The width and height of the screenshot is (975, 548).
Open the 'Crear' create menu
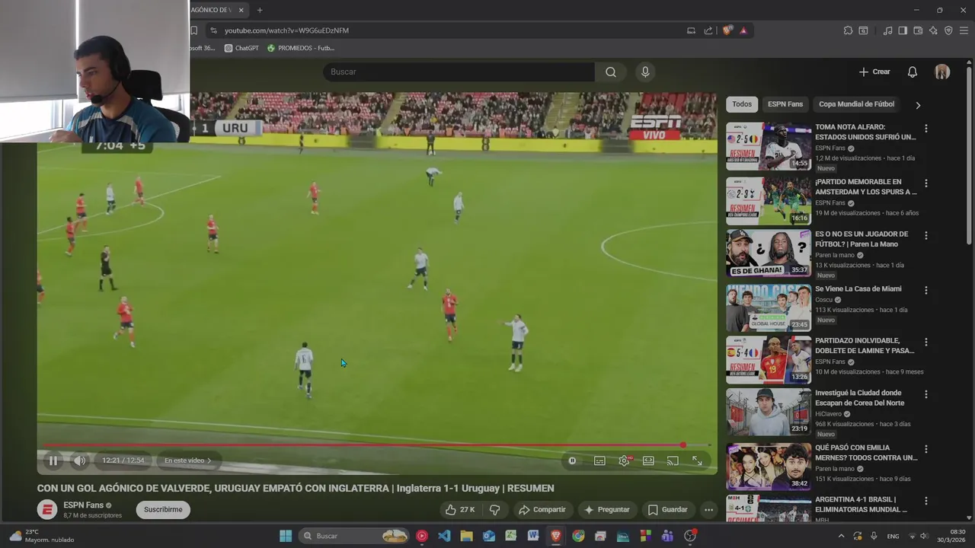(874, 72)
